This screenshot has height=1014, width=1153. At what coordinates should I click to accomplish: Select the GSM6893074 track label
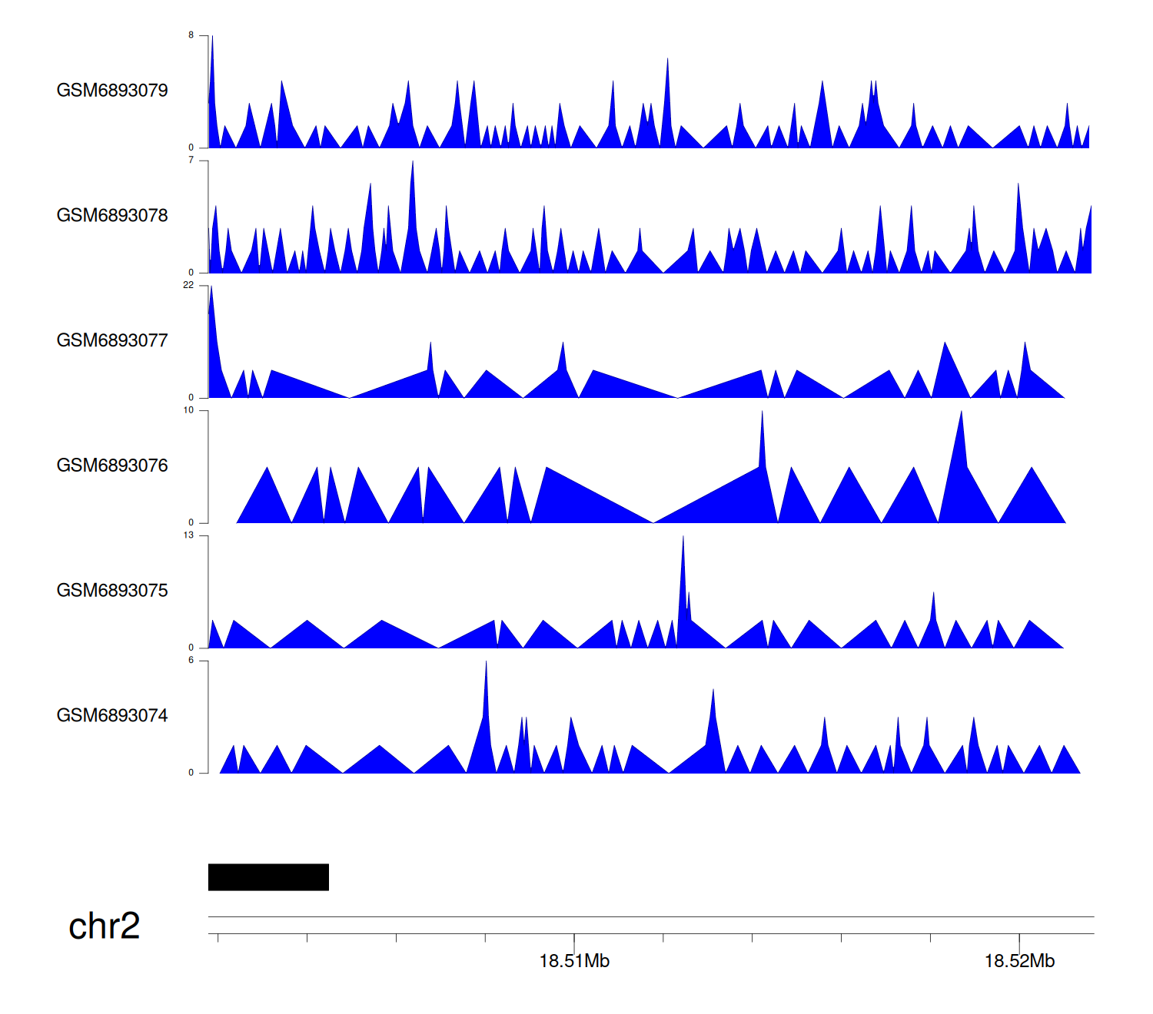[112, 716]
